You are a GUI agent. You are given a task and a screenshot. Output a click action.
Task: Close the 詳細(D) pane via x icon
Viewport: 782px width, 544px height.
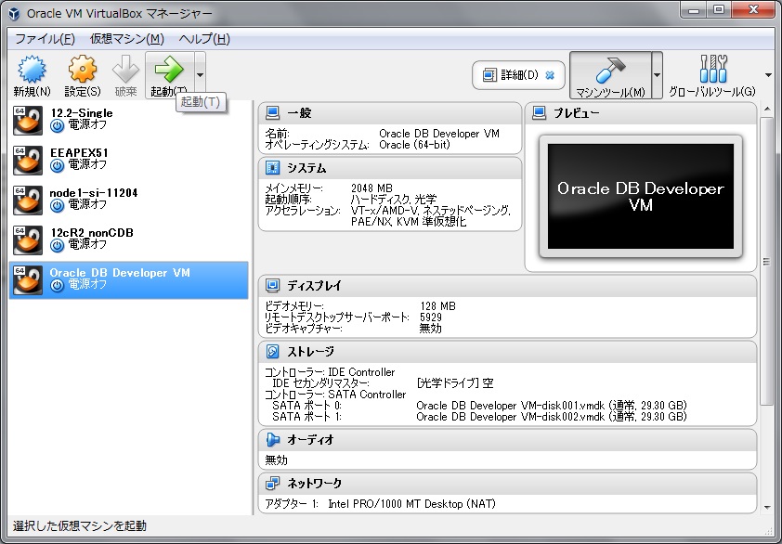pyautogui.click(x=550, y=75)
